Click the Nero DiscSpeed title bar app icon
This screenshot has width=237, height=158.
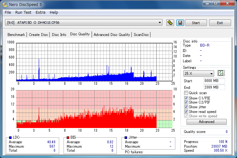(5, 5)
